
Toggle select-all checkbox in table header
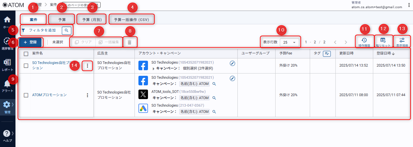pyautogui.click(x=26, y=54)
